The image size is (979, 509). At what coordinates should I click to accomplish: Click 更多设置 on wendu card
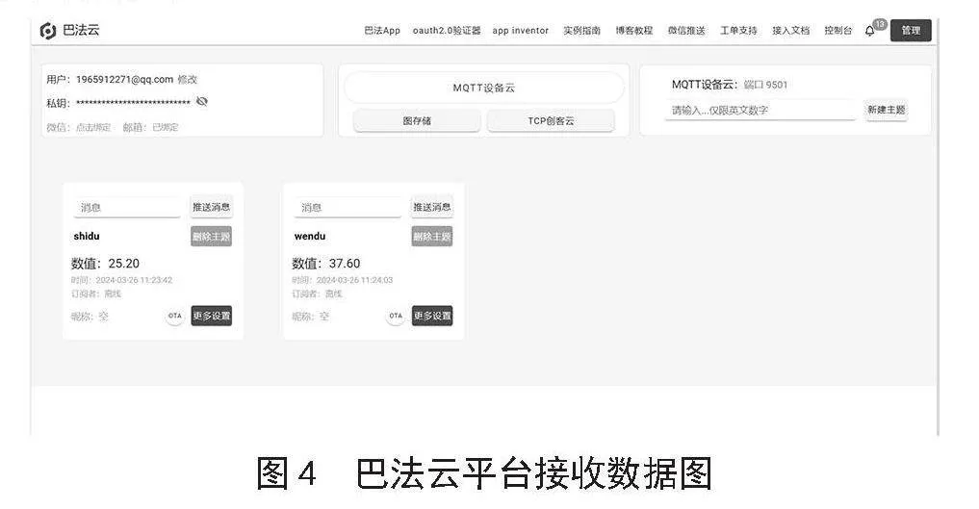tap(432, 316)
